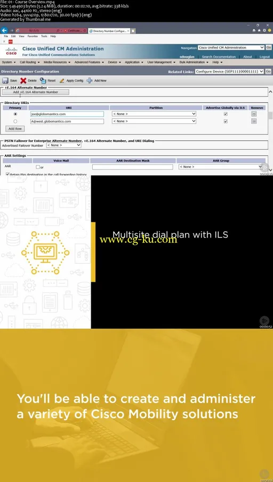273x482 pixels.
Task: Set A@west.globomantics.com as primary URI
Action: coord(15,121)
